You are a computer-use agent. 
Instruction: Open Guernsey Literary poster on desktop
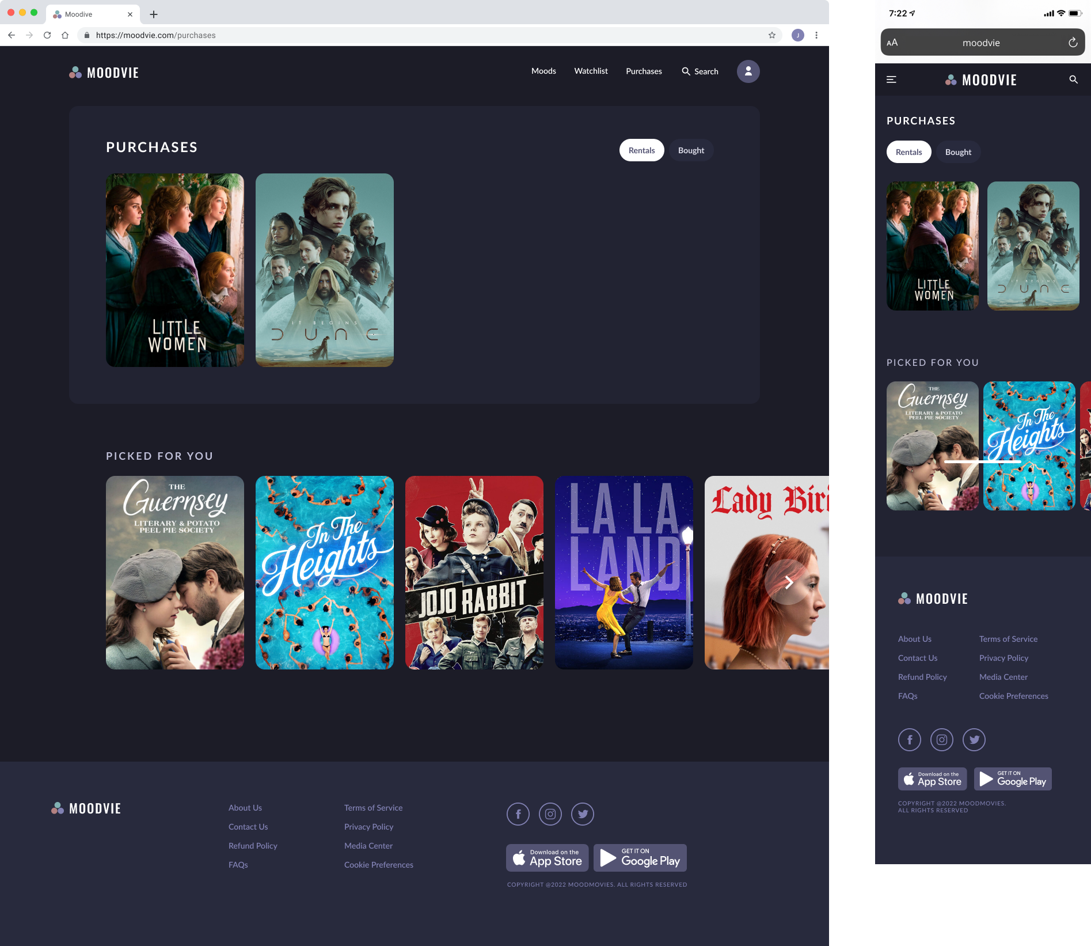point(175,573)
